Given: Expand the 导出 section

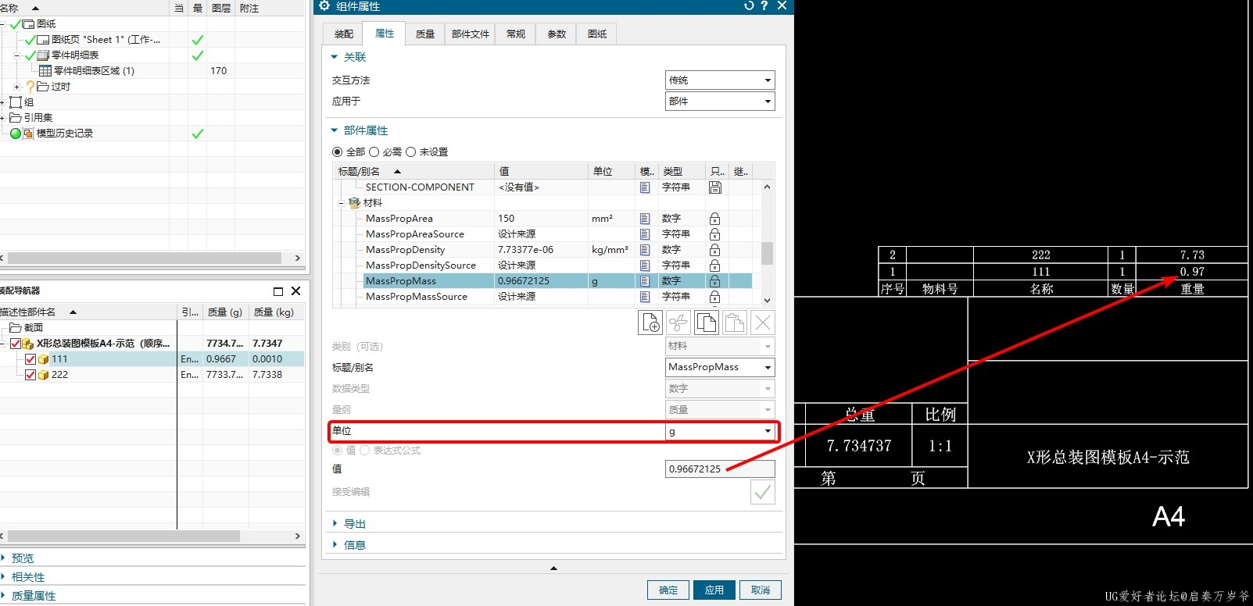Looking at the screenshot, I should pos(335,524).
